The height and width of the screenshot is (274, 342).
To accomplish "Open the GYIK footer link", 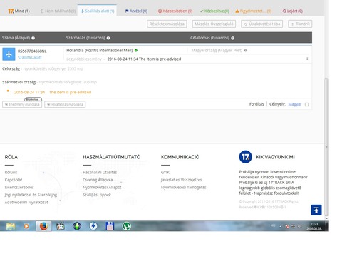I will pyautogui.click(x=165, y=172).
